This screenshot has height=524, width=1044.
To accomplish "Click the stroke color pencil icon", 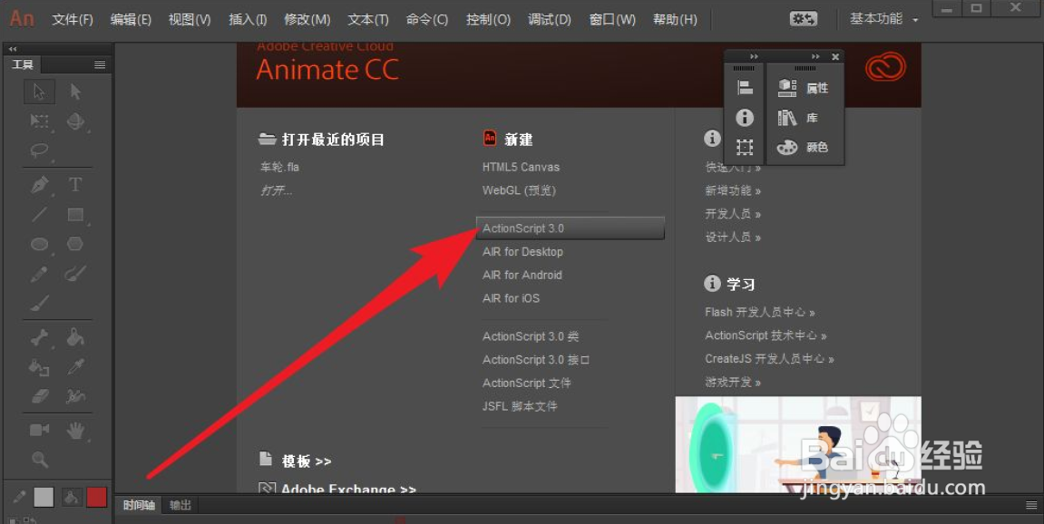I will point(19,496).
